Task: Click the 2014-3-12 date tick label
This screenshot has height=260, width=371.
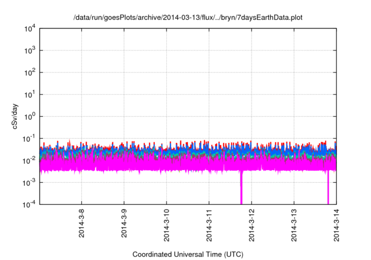Action: point(252,225)
